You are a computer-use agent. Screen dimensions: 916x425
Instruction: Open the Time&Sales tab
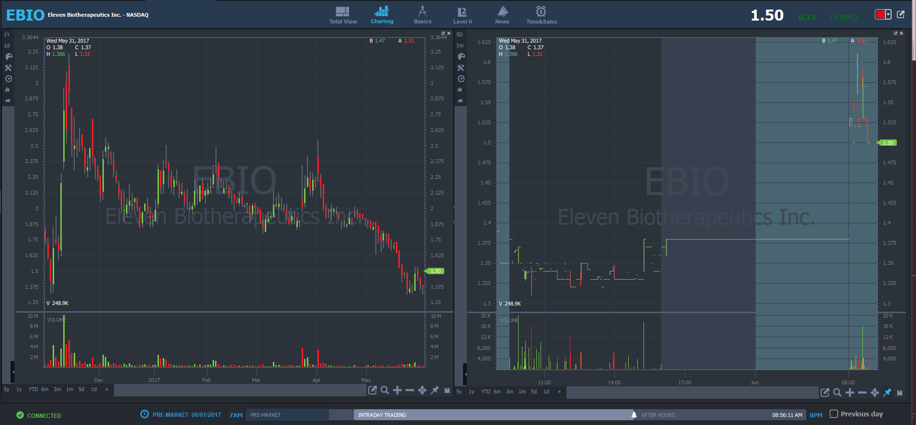pos(542,15)
